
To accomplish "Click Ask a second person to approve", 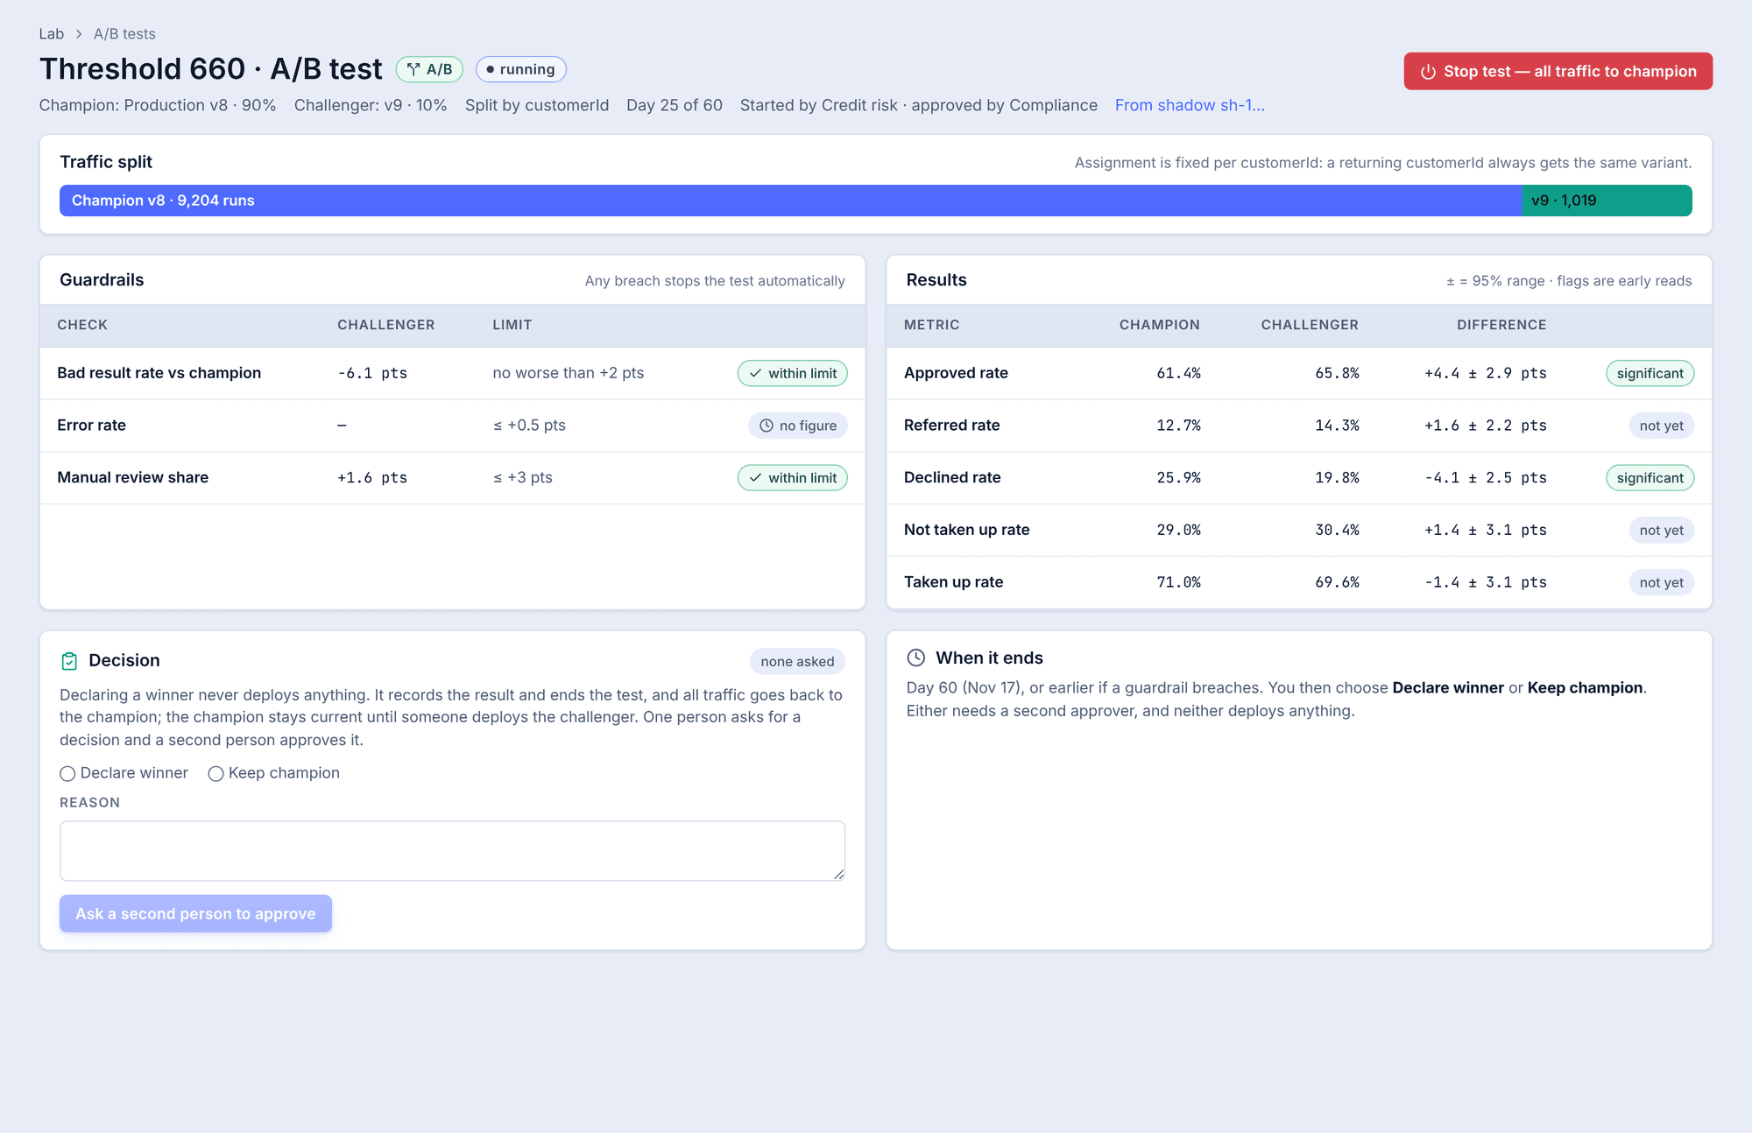I will tap(195, 913).
